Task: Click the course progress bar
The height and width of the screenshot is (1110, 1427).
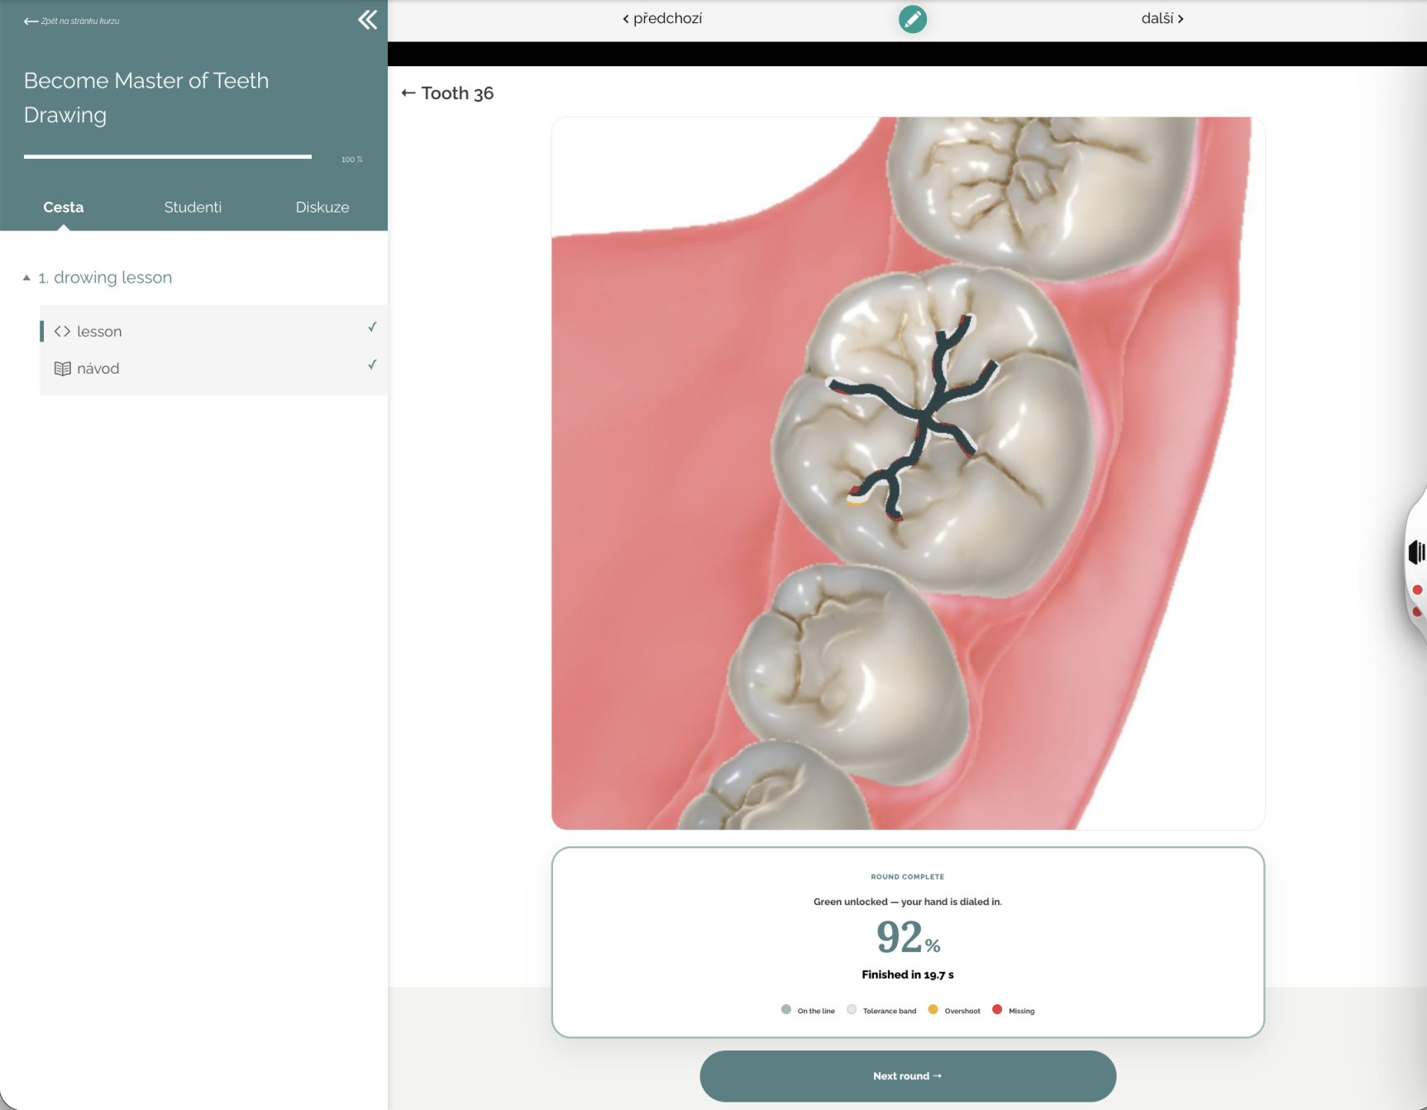Action: coord(168,156)
